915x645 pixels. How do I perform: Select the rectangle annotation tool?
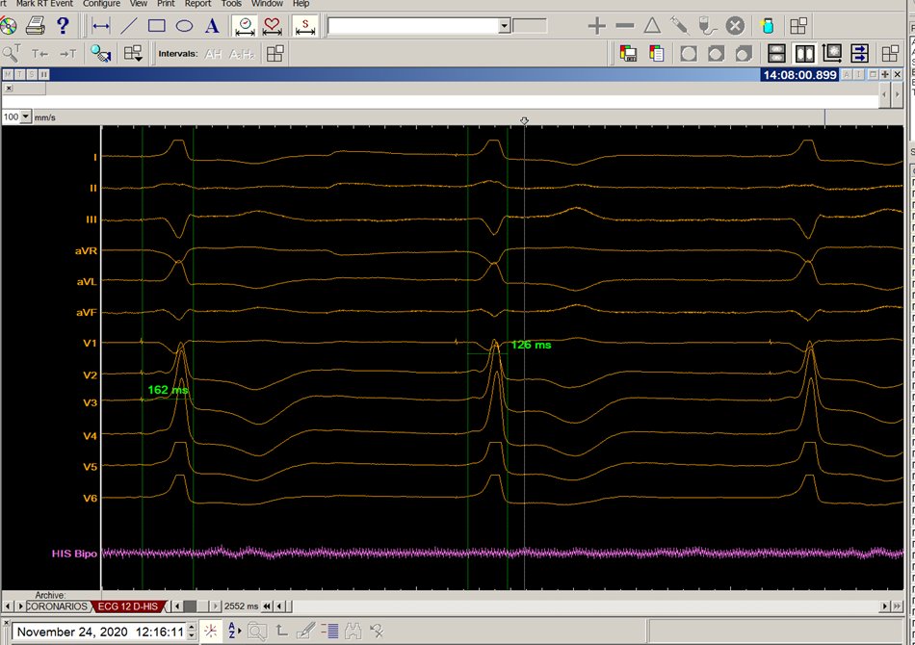click(x=156, y=26)
